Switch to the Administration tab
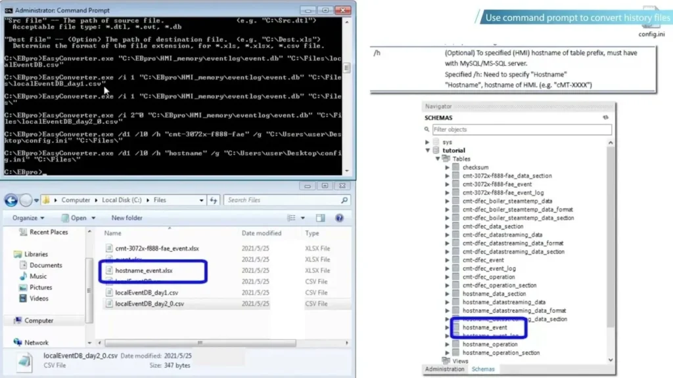 coord(445,369)
